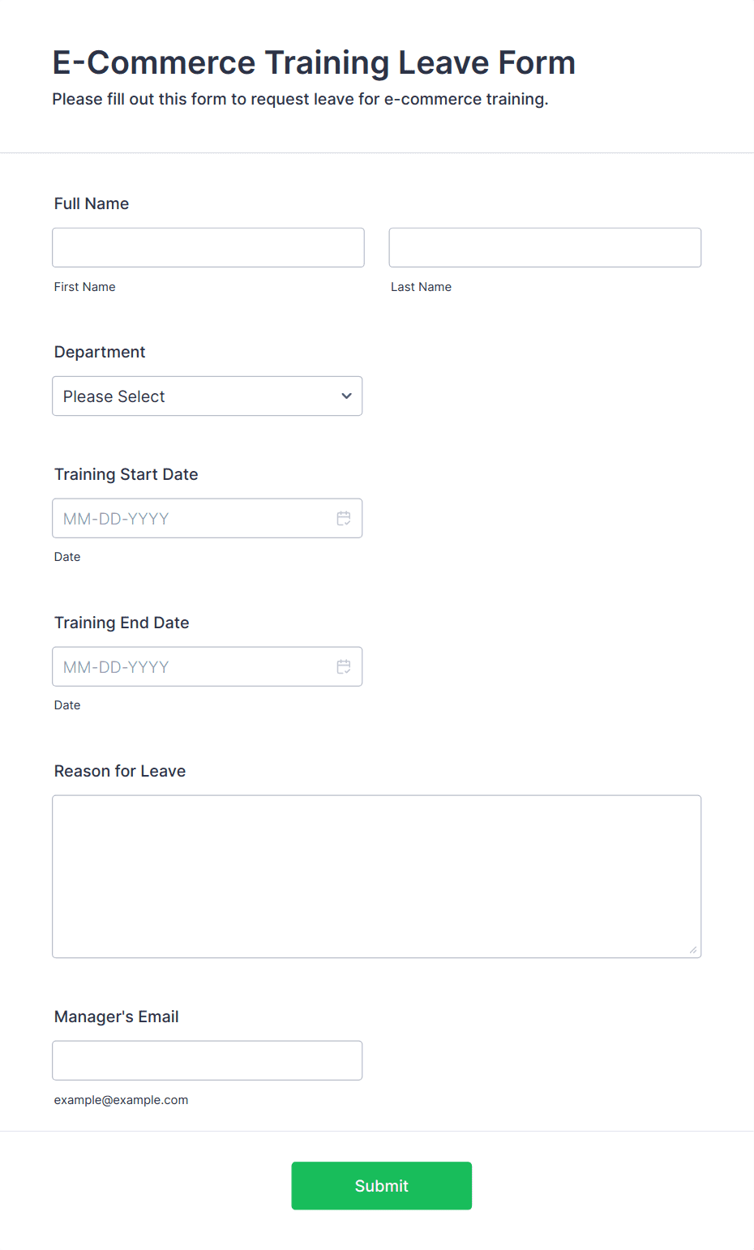754x1250 pixels.
Task: Click the resize handle of the Reason text area
Action: click(693, 950)
